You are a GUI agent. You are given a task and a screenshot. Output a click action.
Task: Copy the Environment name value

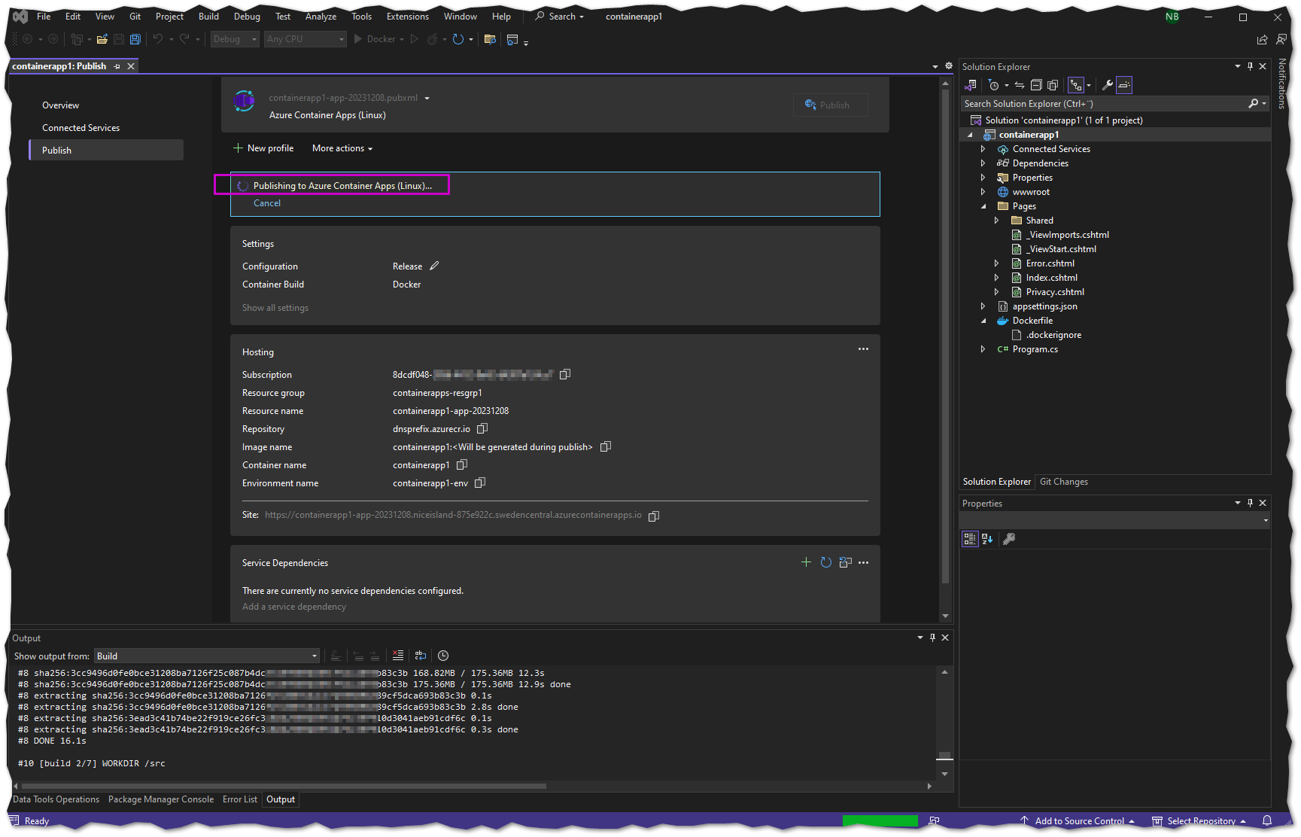click(x=480, y=482)
